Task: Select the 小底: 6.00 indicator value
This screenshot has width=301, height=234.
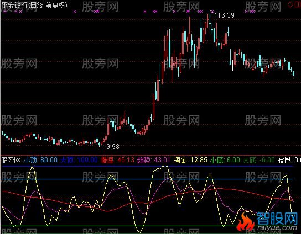Action: pyautogui.click(x=225, y=160)
